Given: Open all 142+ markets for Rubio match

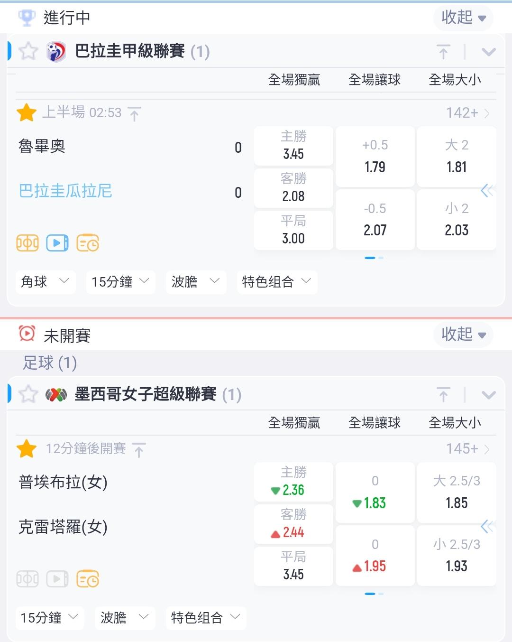Looking at the screenshot, I should point(467,113).
